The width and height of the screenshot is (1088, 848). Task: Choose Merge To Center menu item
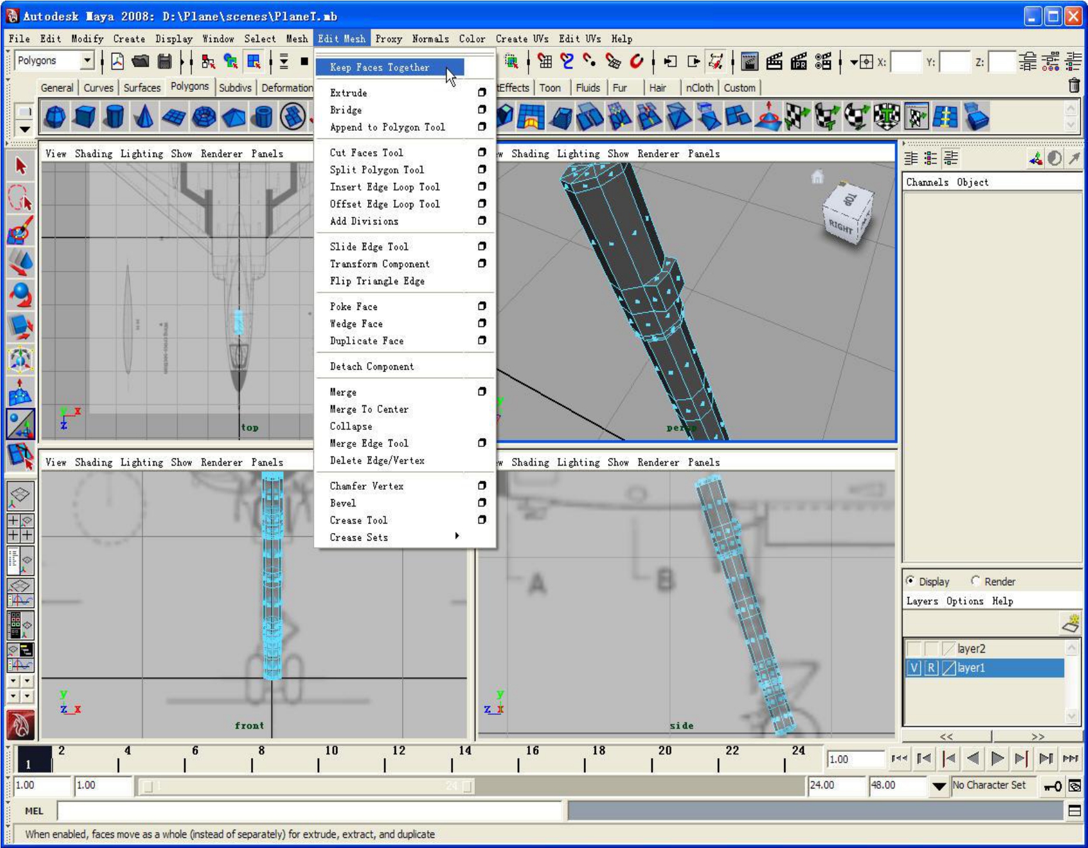pos(369,409)
